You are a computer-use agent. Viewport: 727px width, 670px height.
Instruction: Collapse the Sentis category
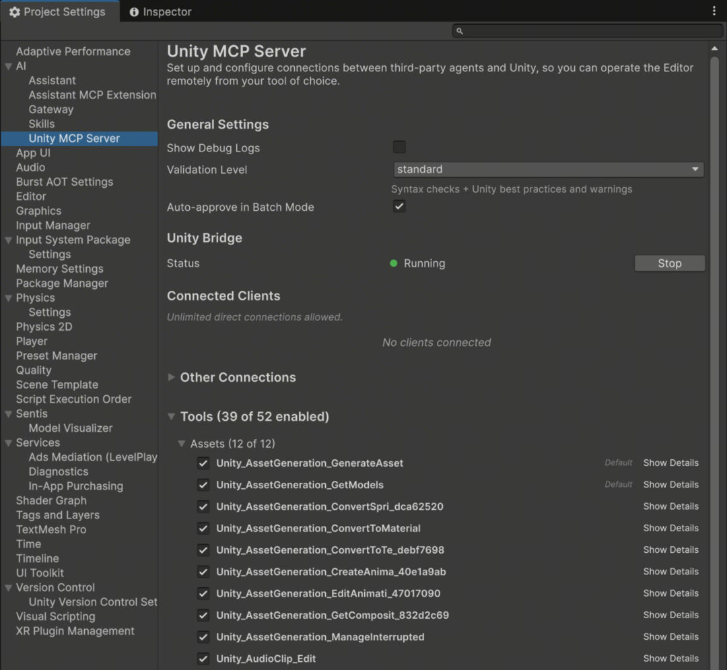coord(8,414)
